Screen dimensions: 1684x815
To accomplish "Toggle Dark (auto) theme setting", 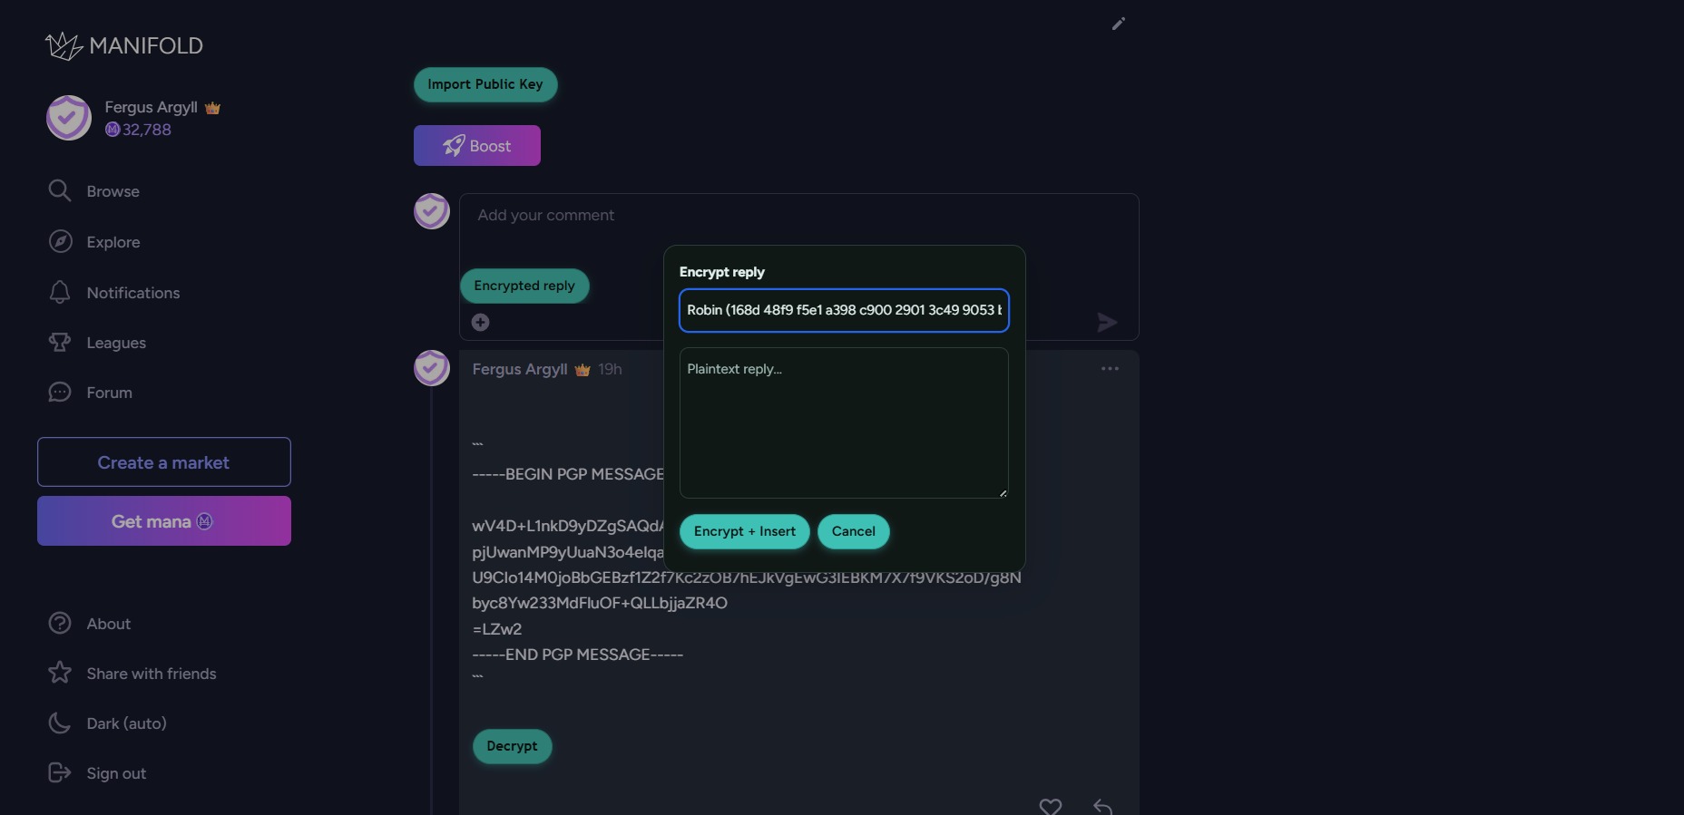I will point(126,723).
